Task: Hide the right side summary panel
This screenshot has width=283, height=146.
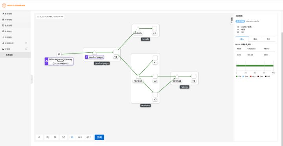Action: (232, 20)
